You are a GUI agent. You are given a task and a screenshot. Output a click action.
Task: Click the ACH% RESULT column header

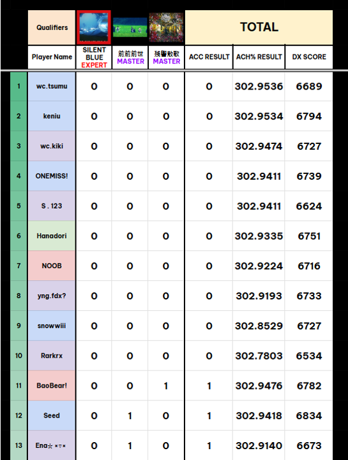click(x=259, y=57)
